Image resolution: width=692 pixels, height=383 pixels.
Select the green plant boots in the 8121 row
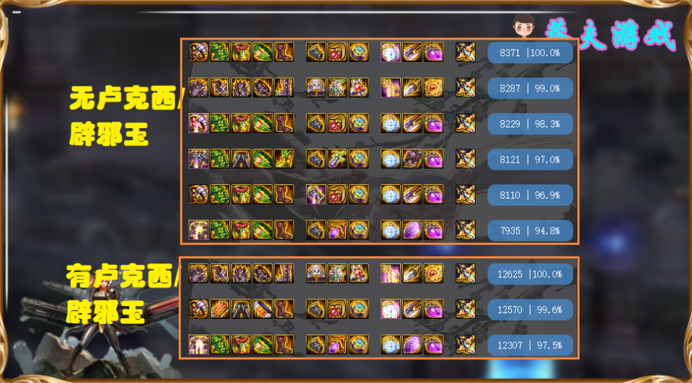point(284,158)
